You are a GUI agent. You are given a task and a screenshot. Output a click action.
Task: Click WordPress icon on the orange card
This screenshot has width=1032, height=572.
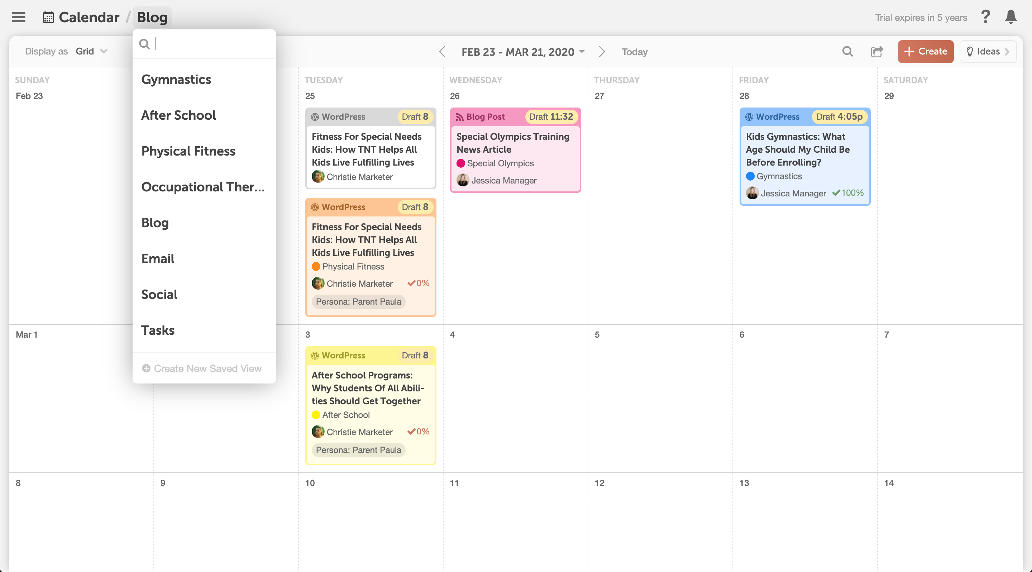click(315, 207)
